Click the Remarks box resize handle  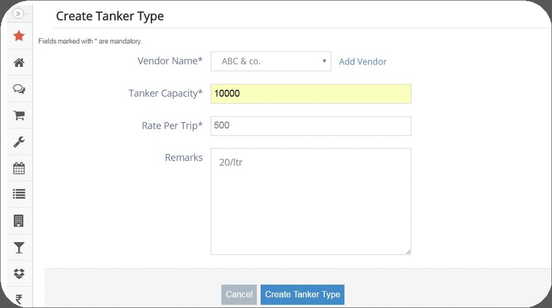point(408,252)
